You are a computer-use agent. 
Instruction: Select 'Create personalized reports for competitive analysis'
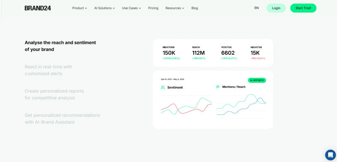(x=54, y=94)
